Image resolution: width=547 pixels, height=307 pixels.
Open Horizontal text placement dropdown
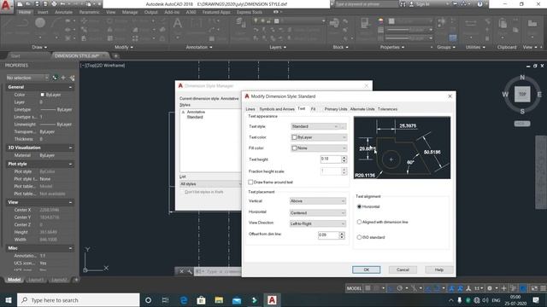(318, 212)
